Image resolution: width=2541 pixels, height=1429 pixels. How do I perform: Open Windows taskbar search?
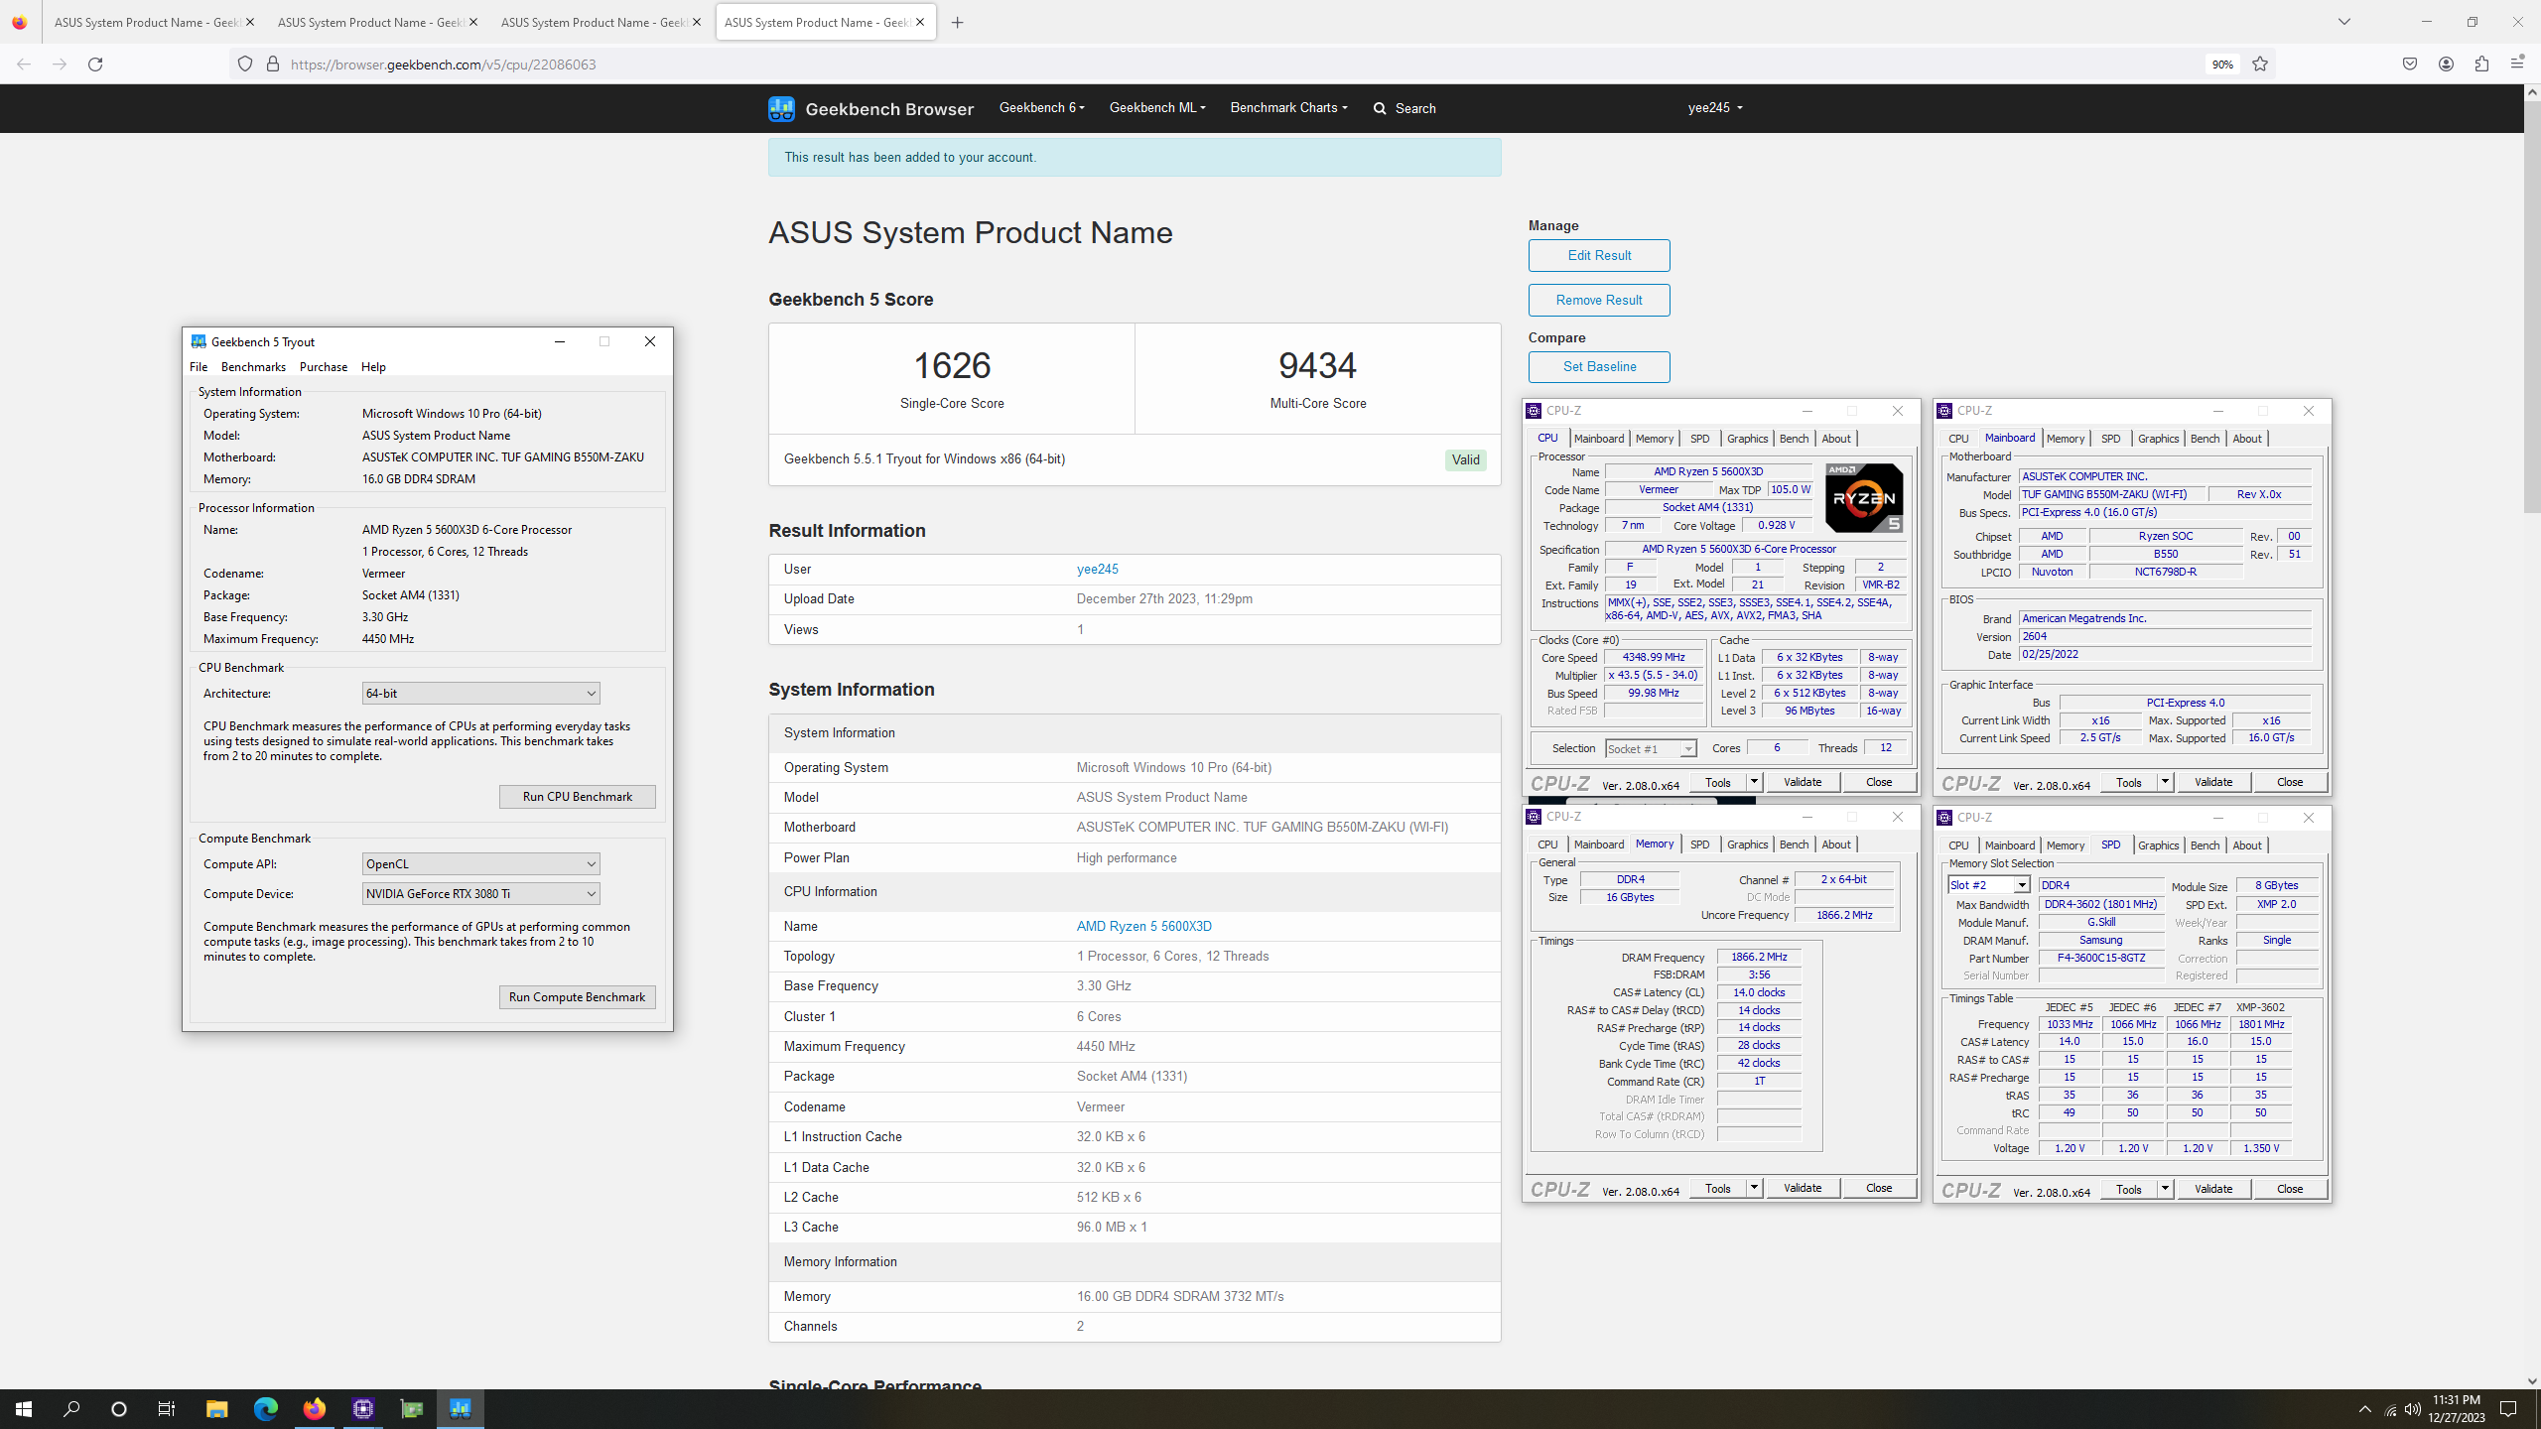(x=71, y=1409)
